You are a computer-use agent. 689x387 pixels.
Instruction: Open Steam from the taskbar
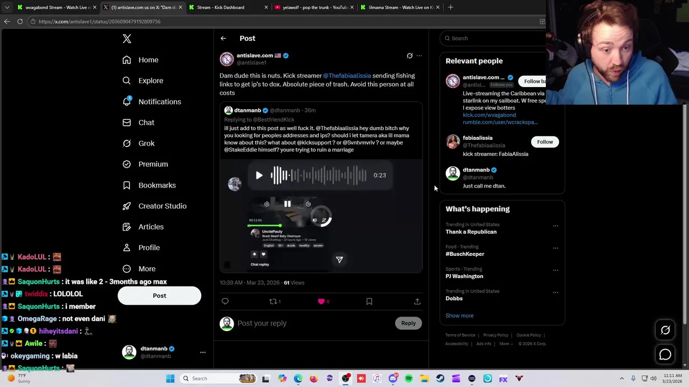point(440,378)
